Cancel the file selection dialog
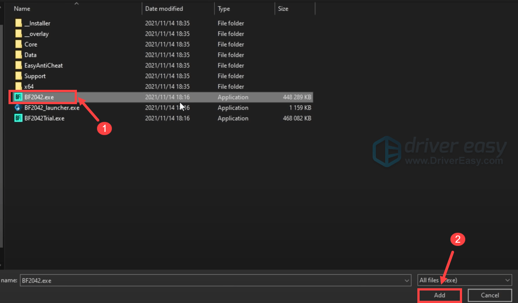Viewport: 518px width, 303px height. (x=489, y=295)
